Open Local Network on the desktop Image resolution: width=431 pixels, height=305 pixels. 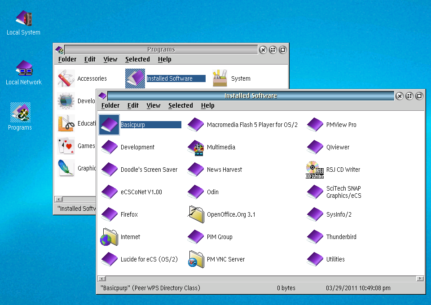[x=24, y=68]
